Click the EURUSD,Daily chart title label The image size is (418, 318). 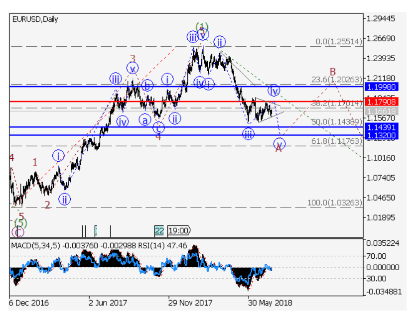pos(35,19)
